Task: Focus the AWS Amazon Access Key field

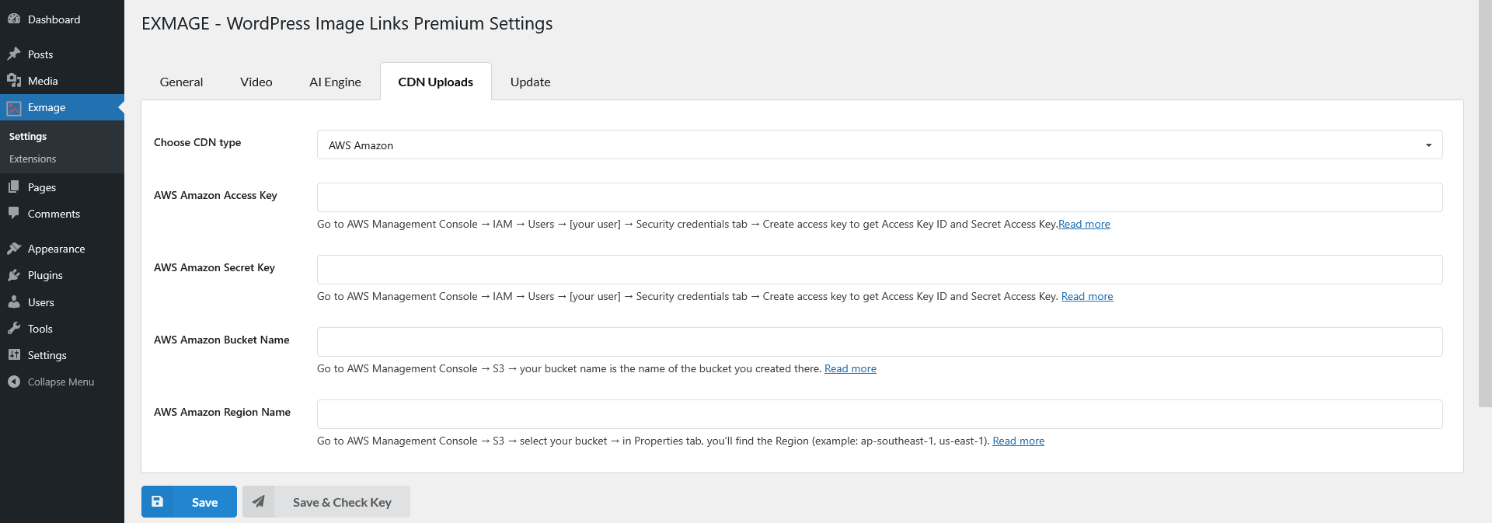Action: pyautogui.click(x=880, y=197)
